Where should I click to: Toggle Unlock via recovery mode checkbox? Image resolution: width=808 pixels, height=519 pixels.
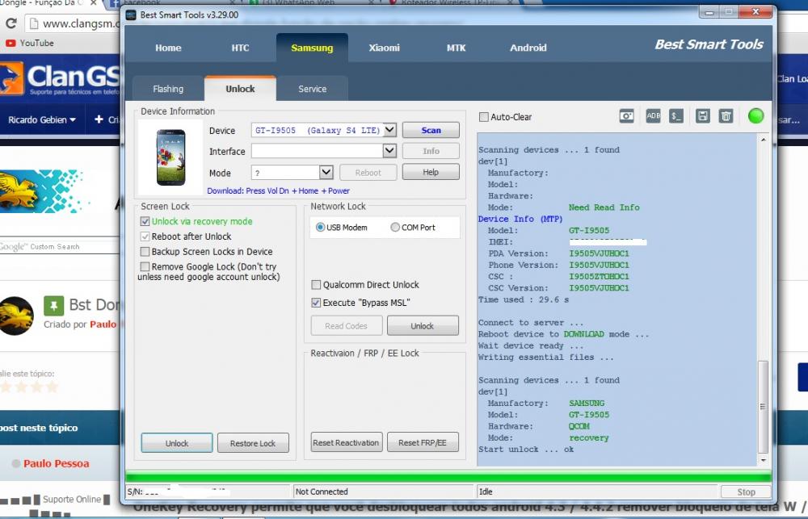(x=145, y=221)
